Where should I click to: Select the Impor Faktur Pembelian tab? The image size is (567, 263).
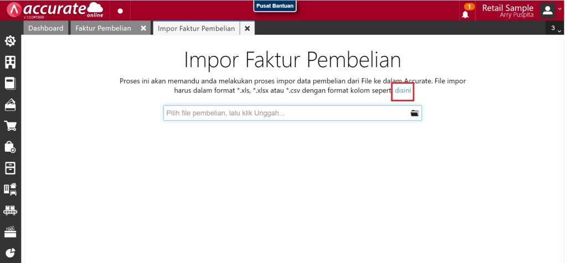click(197, 29)
